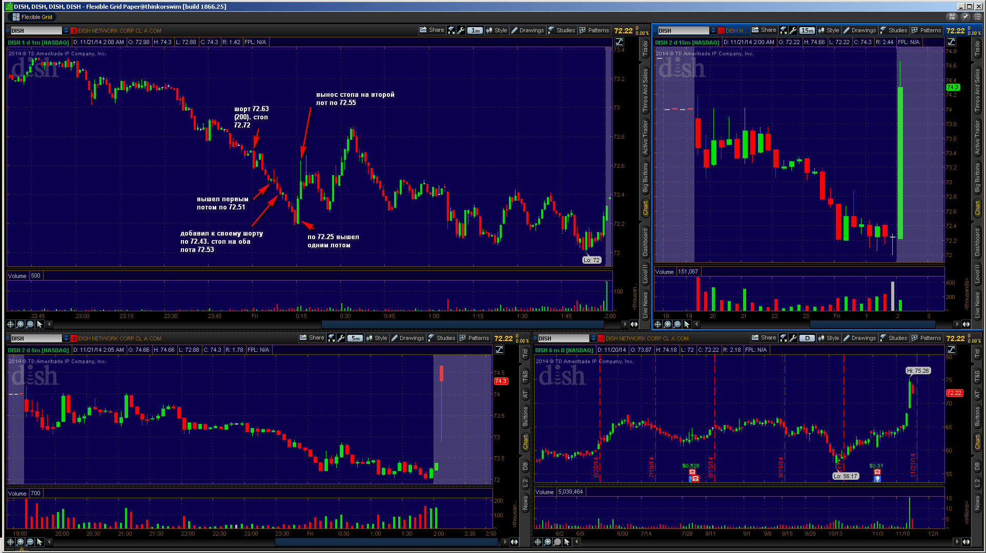This screenshot has width=986, height=553.
Task: Click Share in the 15m chart toolbar
Action: [764, 30]
